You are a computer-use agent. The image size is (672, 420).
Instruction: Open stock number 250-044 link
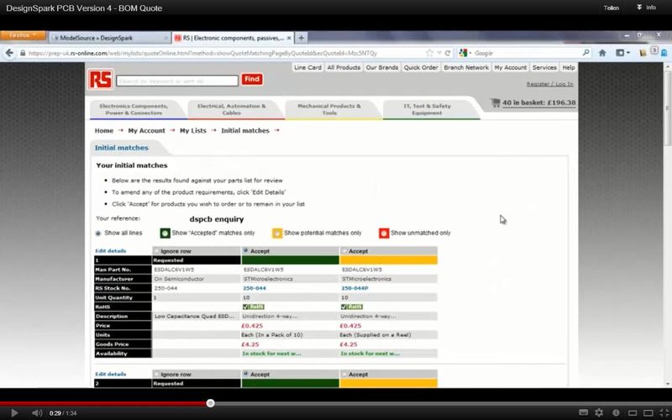coord(255,288)
